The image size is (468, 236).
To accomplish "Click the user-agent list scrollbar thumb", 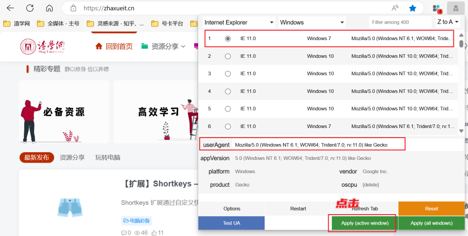I will (x=462, y=44).
